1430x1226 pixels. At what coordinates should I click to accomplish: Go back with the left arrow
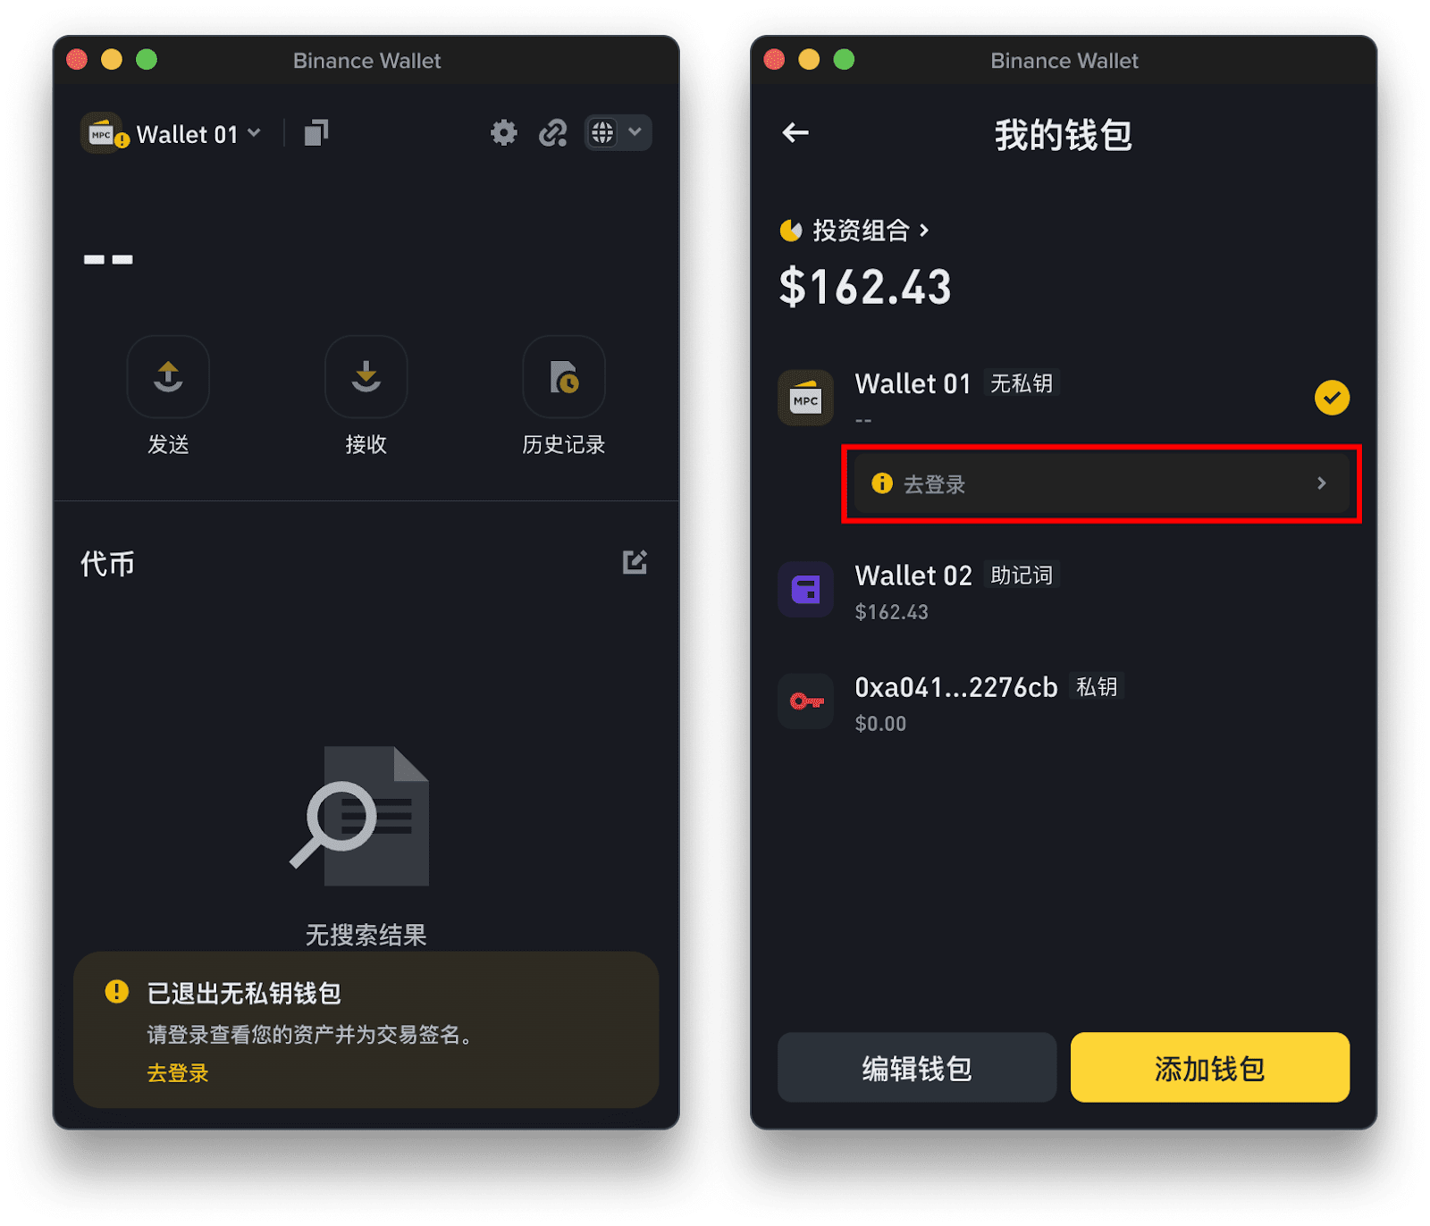tap(795, 133)
